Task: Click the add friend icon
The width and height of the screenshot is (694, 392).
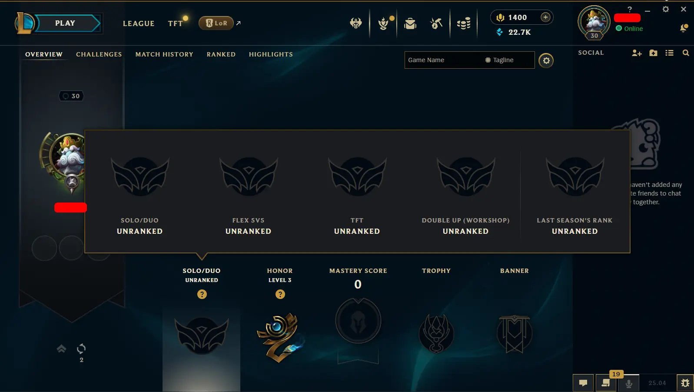Action: (637, 53)
